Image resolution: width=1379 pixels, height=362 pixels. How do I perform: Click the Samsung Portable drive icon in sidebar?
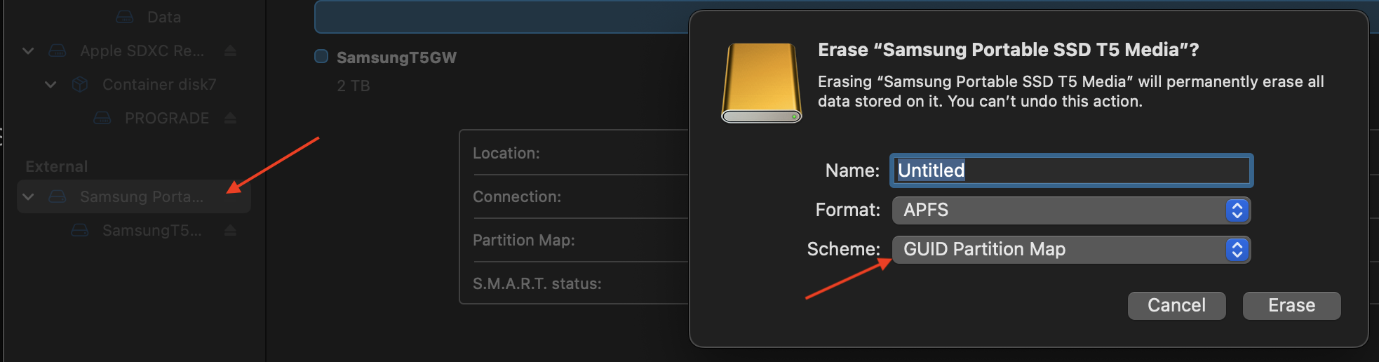(58, 197)
